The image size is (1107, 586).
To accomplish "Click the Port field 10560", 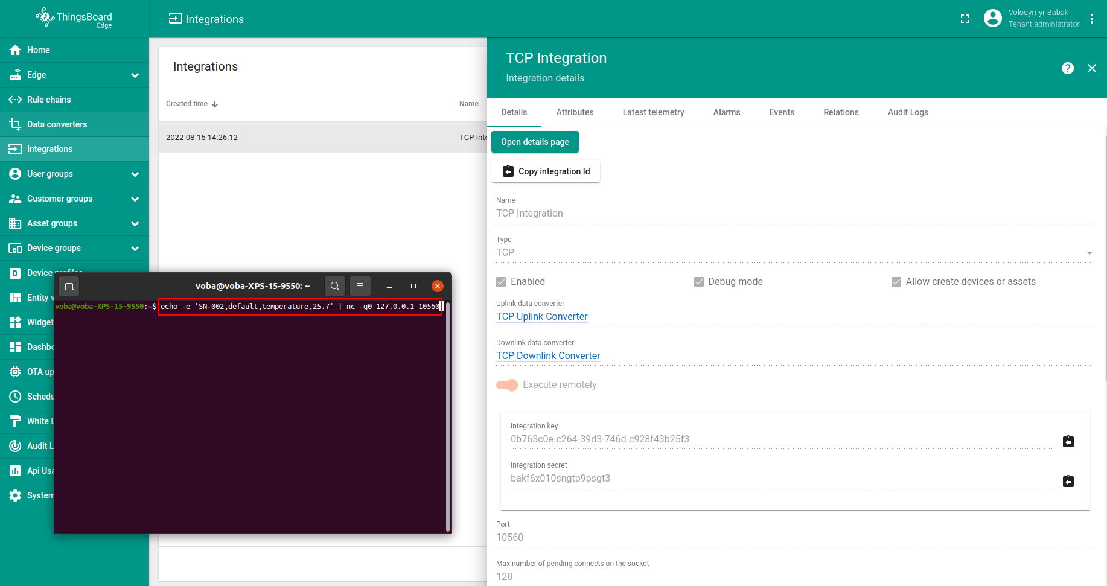I will [794, 538].
